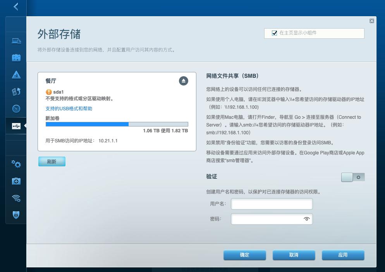Eject the 餐厅 storage drive
Screen dimensions: 385x272
pos(183,81)
